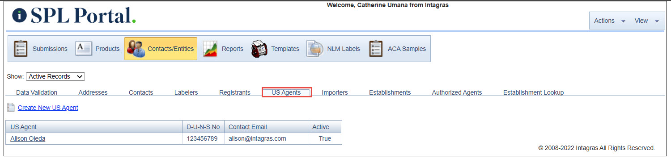671x163 pixels.
Task: Open Reports using the chart icon
Action: (210, 49)
